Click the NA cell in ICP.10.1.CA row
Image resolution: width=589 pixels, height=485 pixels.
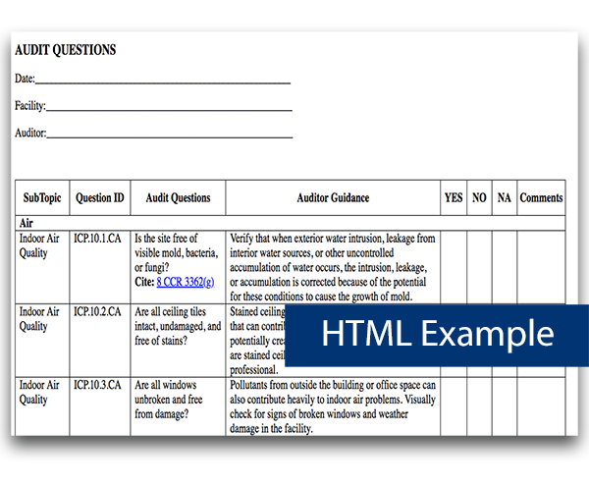505,267
